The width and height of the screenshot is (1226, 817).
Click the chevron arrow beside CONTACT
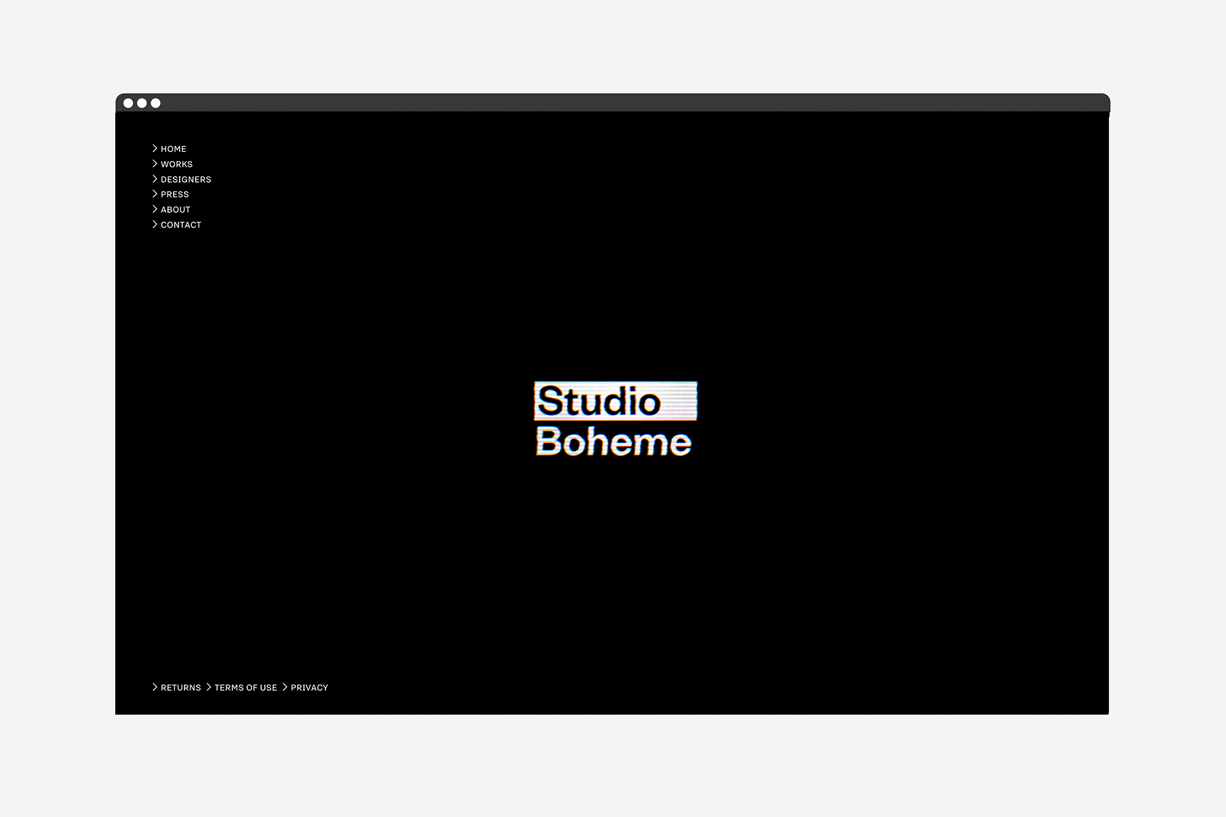155,224
